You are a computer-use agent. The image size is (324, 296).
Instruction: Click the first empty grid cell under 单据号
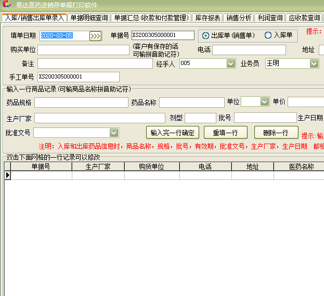[41, 175]
